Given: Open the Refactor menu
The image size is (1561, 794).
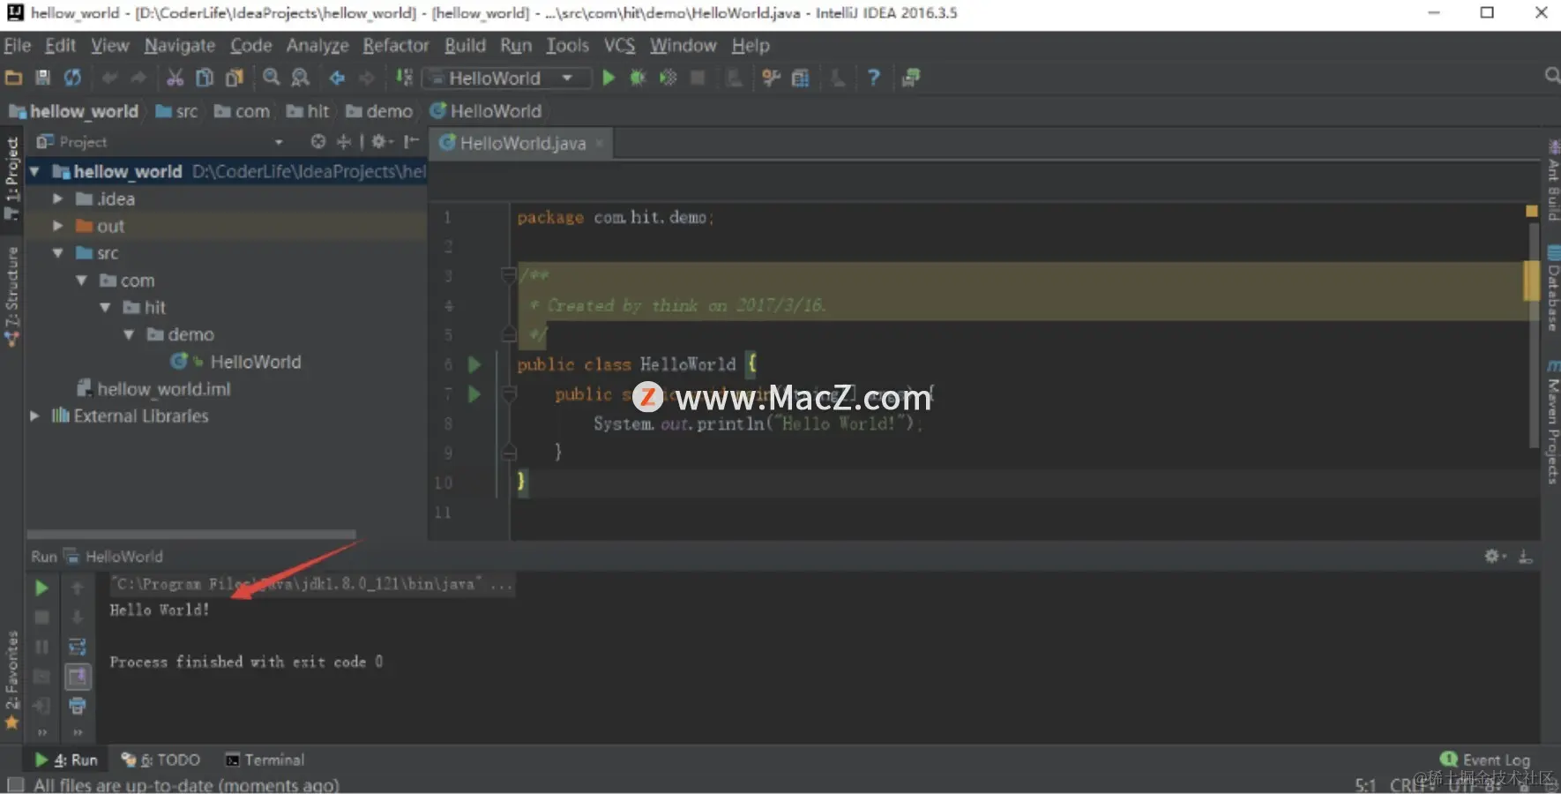Looking at the screenshot, I should pyautogui.click(x=395, y=45).
